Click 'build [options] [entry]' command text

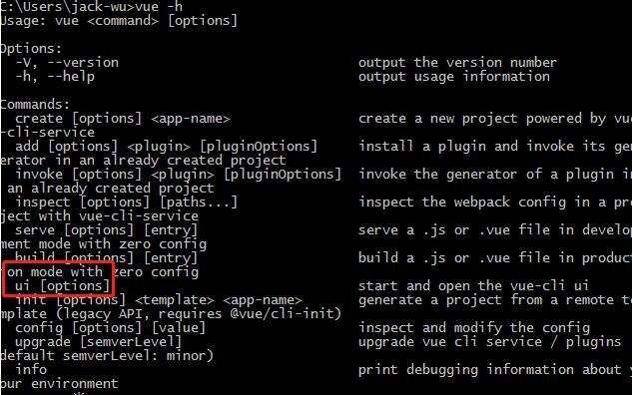[107, 257]
